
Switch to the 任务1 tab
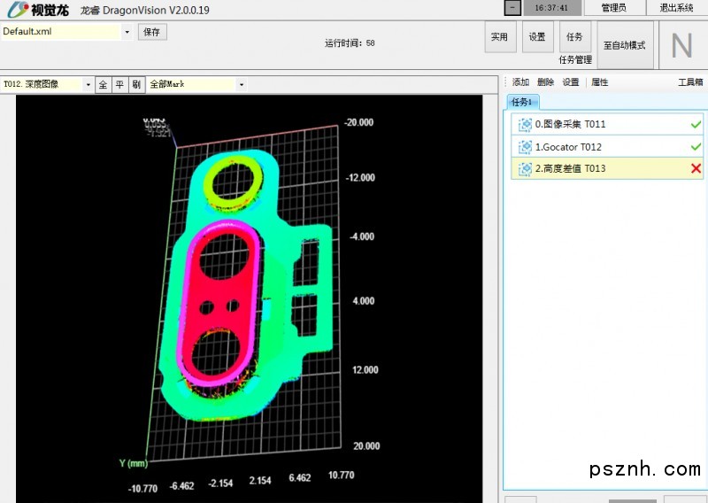click(521, 102)
